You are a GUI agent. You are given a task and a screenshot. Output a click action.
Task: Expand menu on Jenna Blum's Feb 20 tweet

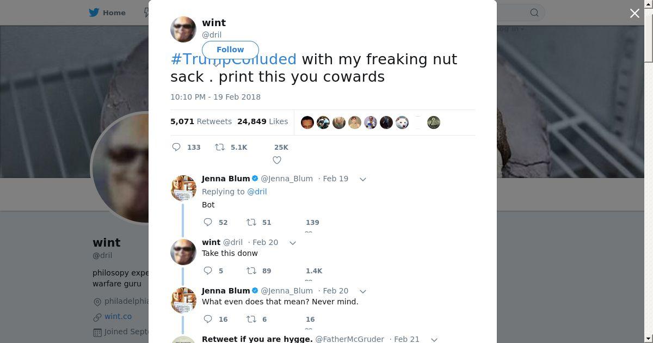[x=363, y=291]
